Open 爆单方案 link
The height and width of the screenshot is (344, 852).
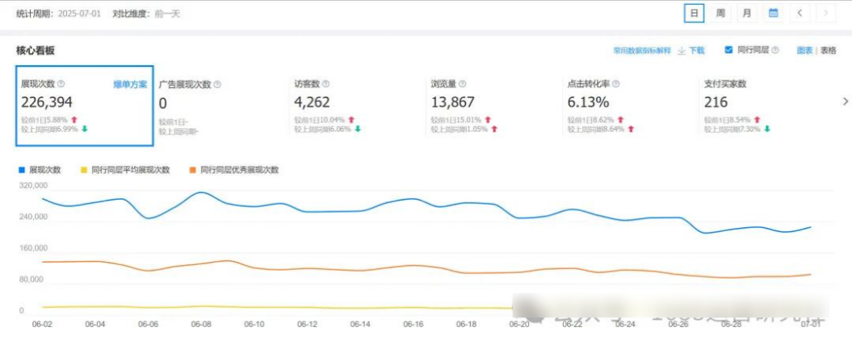(130, 85)
